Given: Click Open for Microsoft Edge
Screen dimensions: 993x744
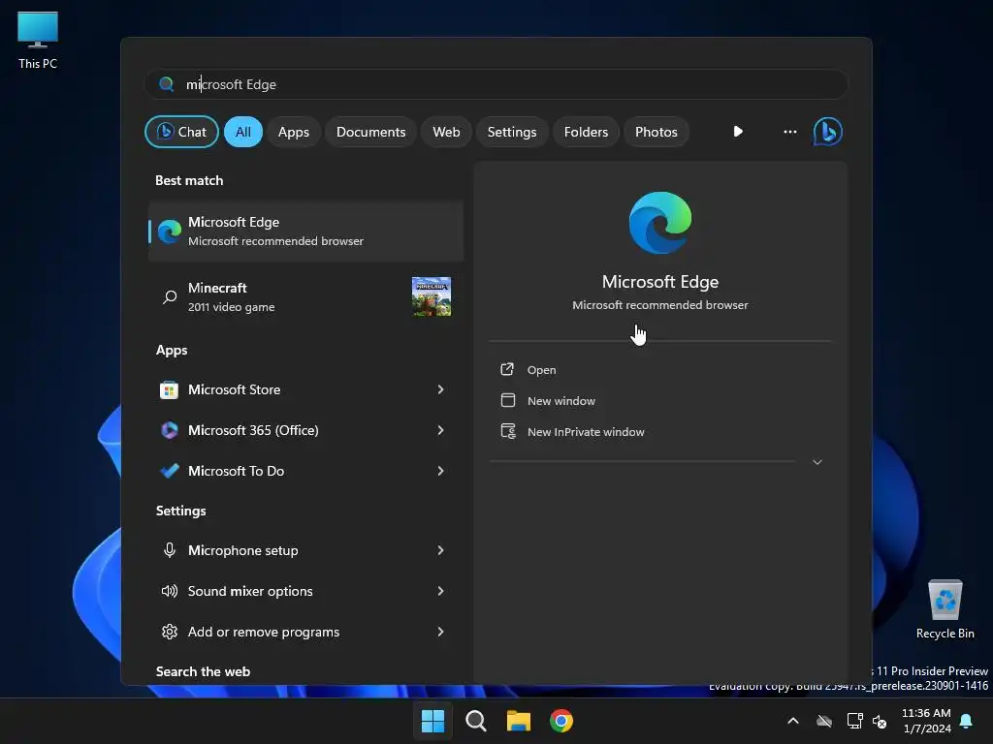Looking at the screenshot, I should click(x=541, y=370).
